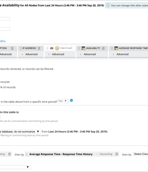Grab the drag handle on IP Address column
Screen dimensions: 148x172
[21, 48]
